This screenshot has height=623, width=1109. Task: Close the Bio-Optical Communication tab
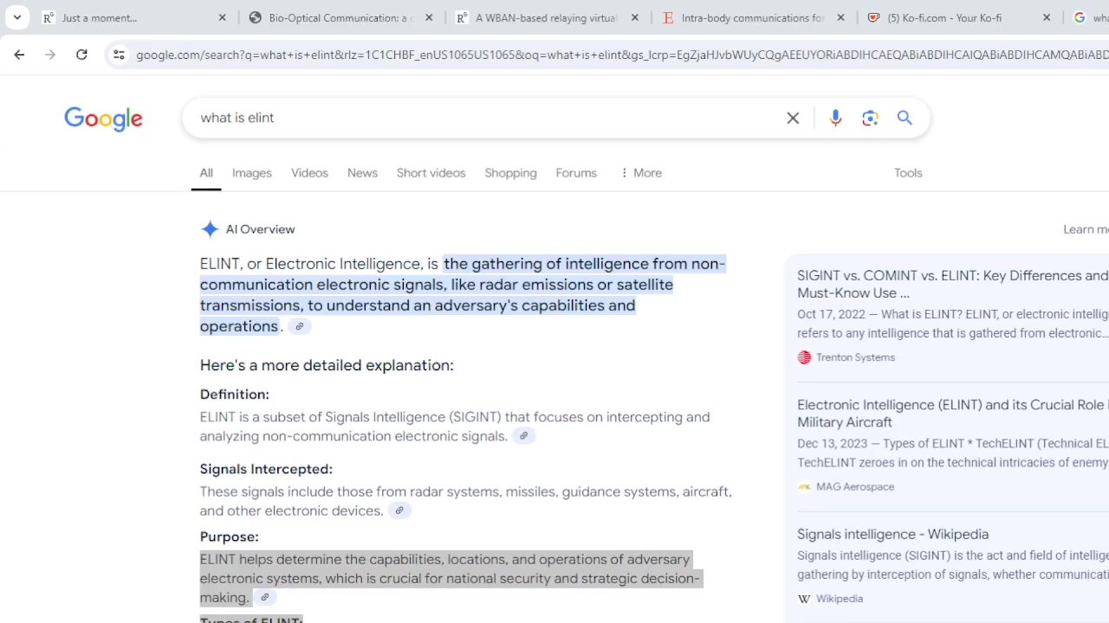(429, 17)
